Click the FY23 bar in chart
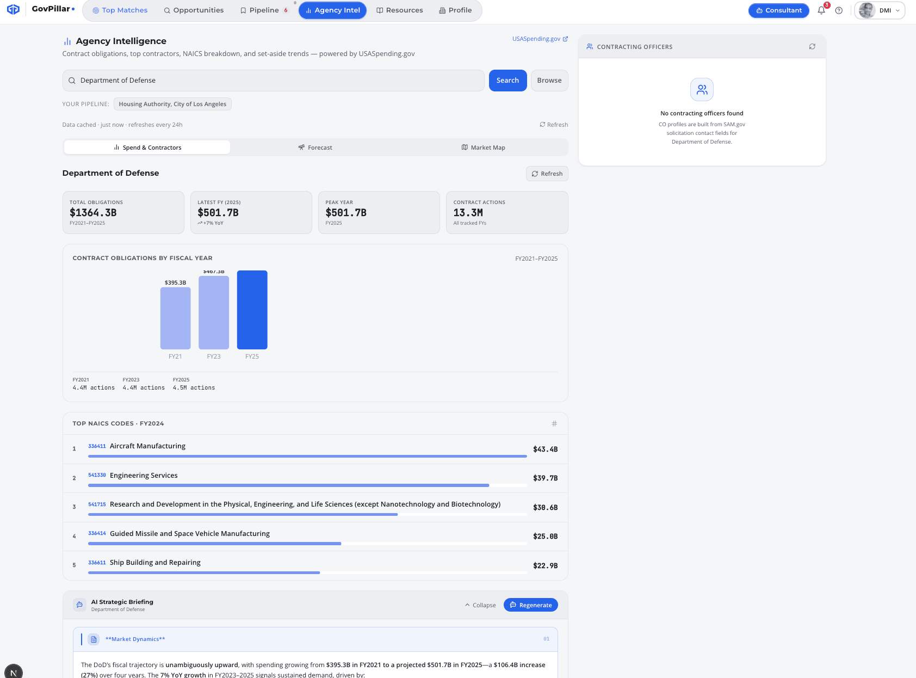 (214, 312)
